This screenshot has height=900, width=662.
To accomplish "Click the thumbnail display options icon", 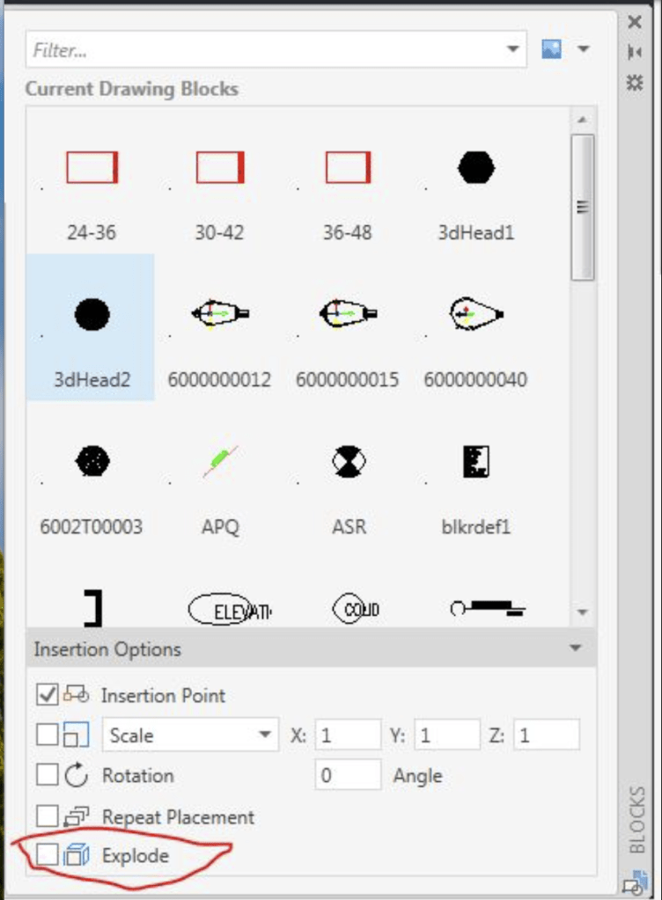I will pos(551,49).
